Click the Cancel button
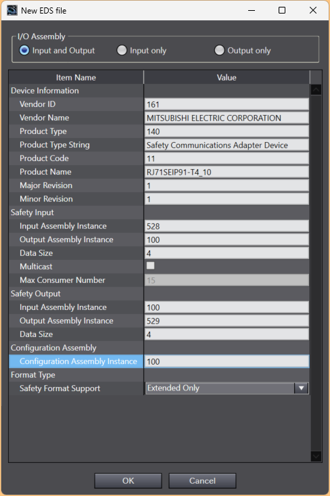330x496 pixels. [202, 480]
